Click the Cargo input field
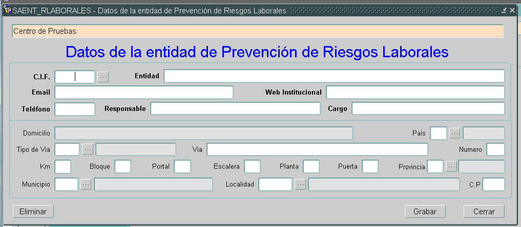Viewport: 521px width, 227px height. coord(428,109)
